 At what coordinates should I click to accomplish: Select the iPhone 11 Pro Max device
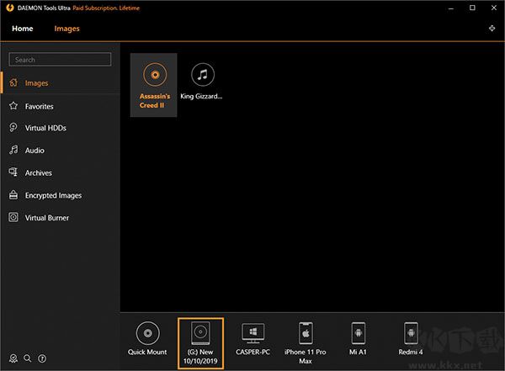[x=306, y=334]
